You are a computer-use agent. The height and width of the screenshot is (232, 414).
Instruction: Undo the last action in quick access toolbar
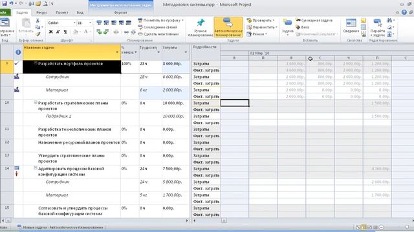(12, 3)
